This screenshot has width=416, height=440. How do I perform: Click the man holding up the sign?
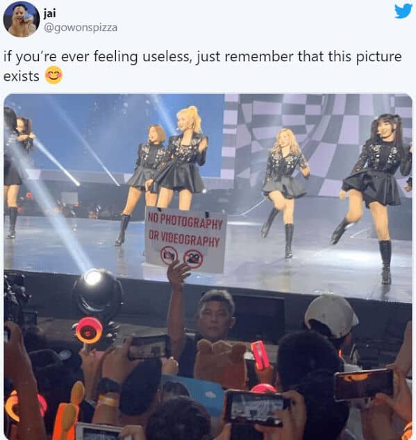tap(203, 318)
